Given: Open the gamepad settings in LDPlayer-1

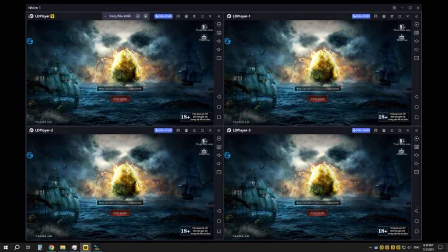Looking at the screenshot, I should click(376, 16).
